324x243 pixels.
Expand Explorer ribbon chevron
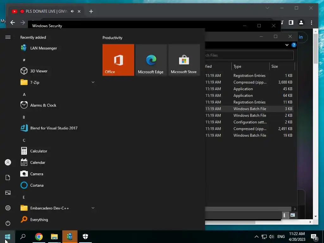pos(287,45)
